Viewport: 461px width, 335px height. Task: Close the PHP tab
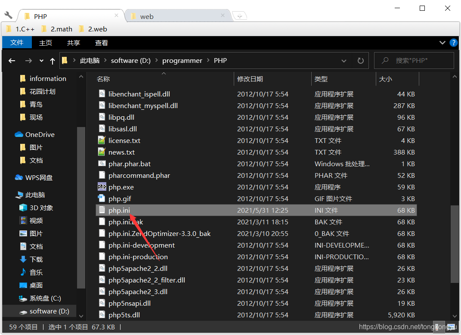pyautogui.click(x=116, y=16)
